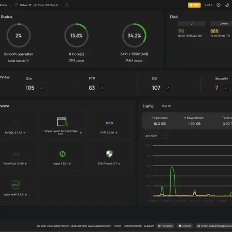Toggle dark mode moon icon
Viewport: 232px width, 232px height.
[x=227, y=5]
